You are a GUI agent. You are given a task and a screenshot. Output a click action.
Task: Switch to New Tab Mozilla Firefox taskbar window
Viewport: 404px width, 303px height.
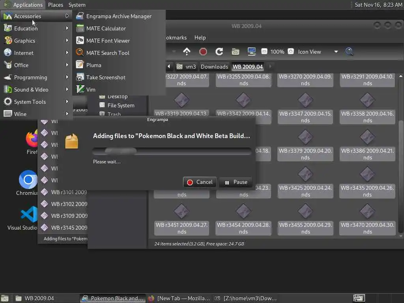point(180,298)
